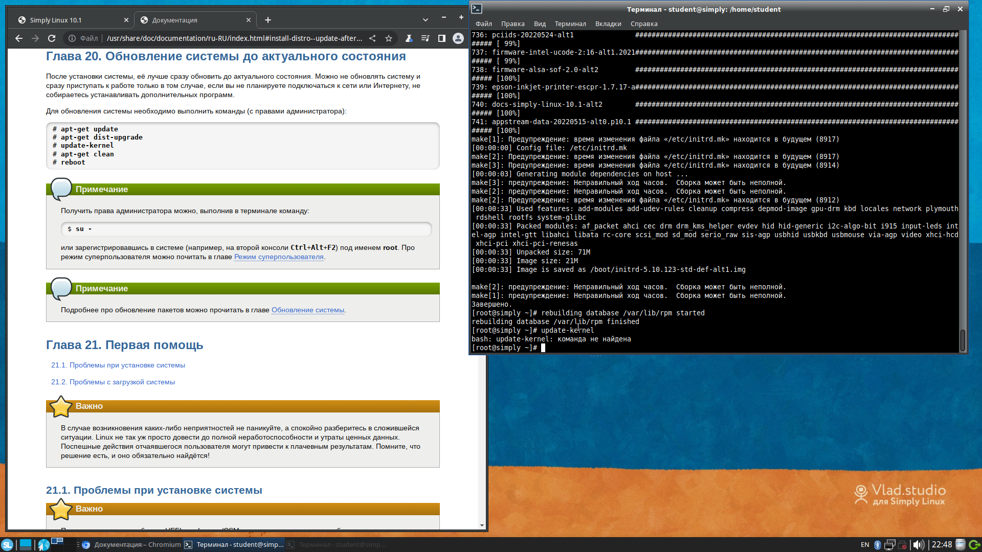982x552 pixels.
Task: Open terminal Справка menu
Action: pyautogui.click(x=644, y=24)
